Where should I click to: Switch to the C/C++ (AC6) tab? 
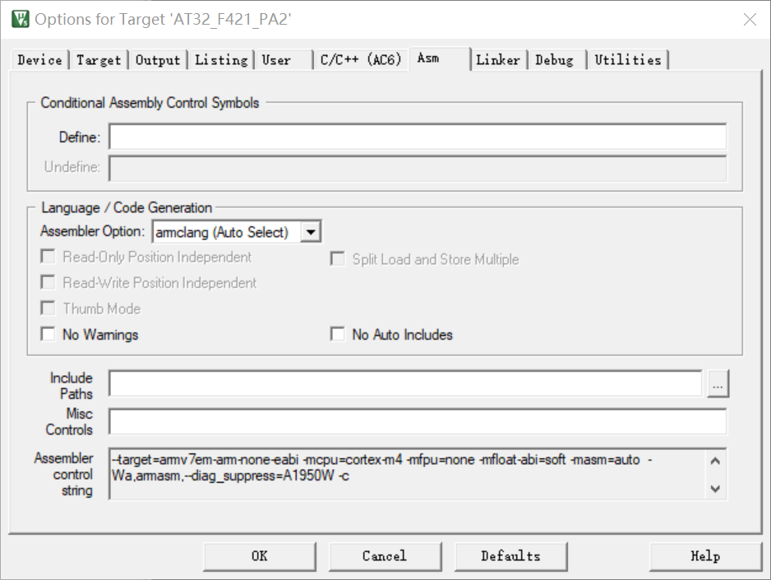point(361,60)
